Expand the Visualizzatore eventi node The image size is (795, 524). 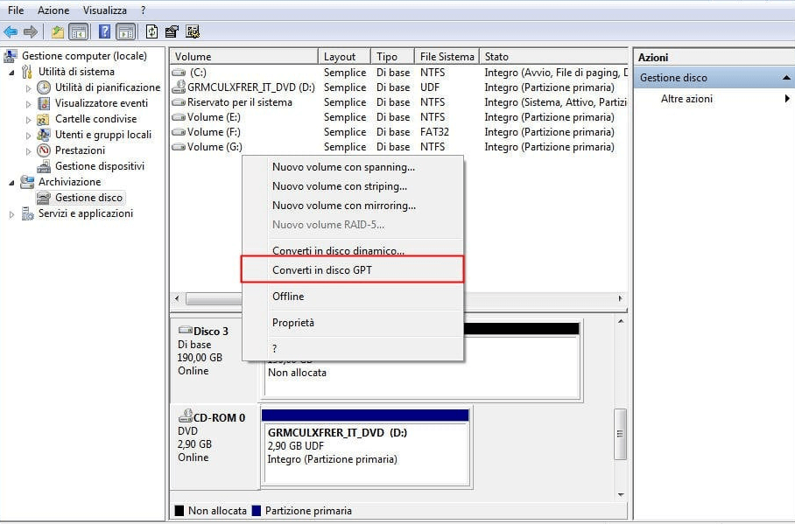click(28, 104)
